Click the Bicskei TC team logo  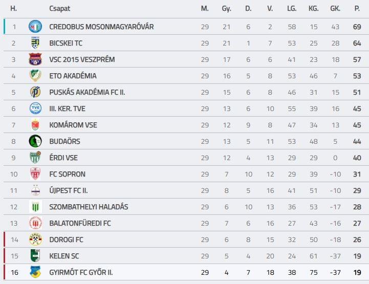[35, 43]
